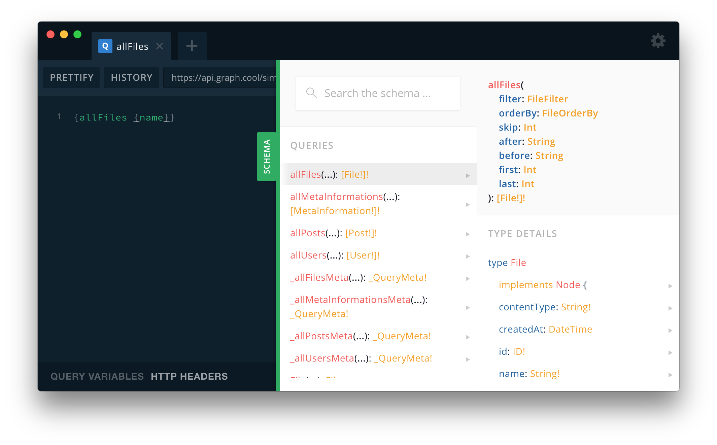Expand the allPosts query arrow

coord(468,234)
